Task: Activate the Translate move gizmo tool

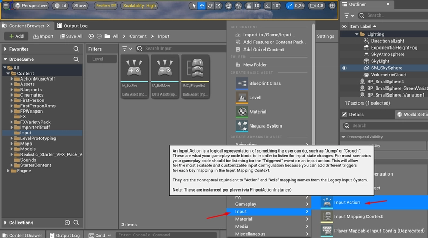Action: [202, 6]
